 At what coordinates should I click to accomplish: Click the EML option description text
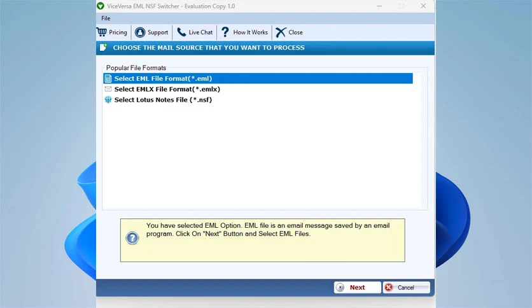point(268,230)
